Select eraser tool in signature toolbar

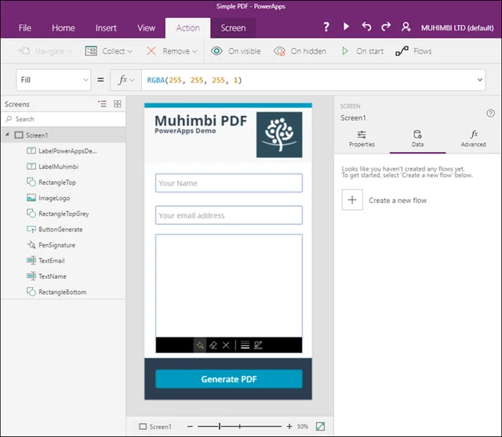pos(213,345)
